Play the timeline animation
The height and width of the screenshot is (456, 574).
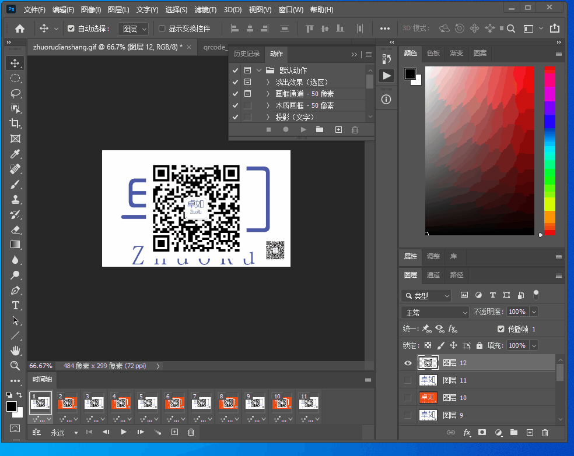(x=124, y=432)
